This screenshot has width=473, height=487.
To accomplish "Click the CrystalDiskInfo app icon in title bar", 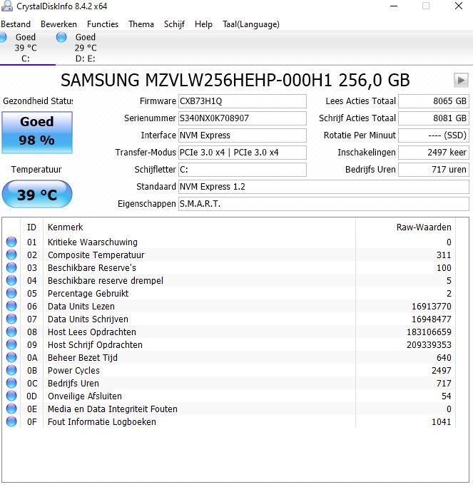I will click(x=6, y=6).
